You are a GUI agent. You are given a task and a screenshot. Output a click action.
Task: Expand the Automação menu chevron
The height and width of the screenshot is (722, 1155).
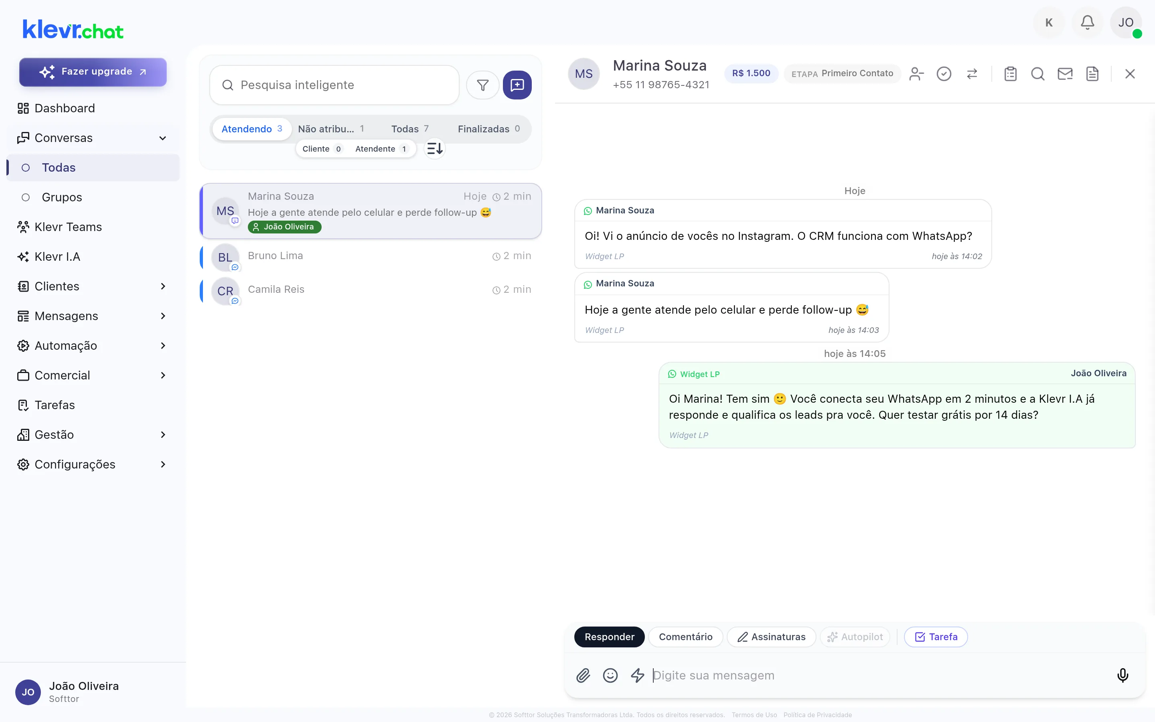[163, 346]
